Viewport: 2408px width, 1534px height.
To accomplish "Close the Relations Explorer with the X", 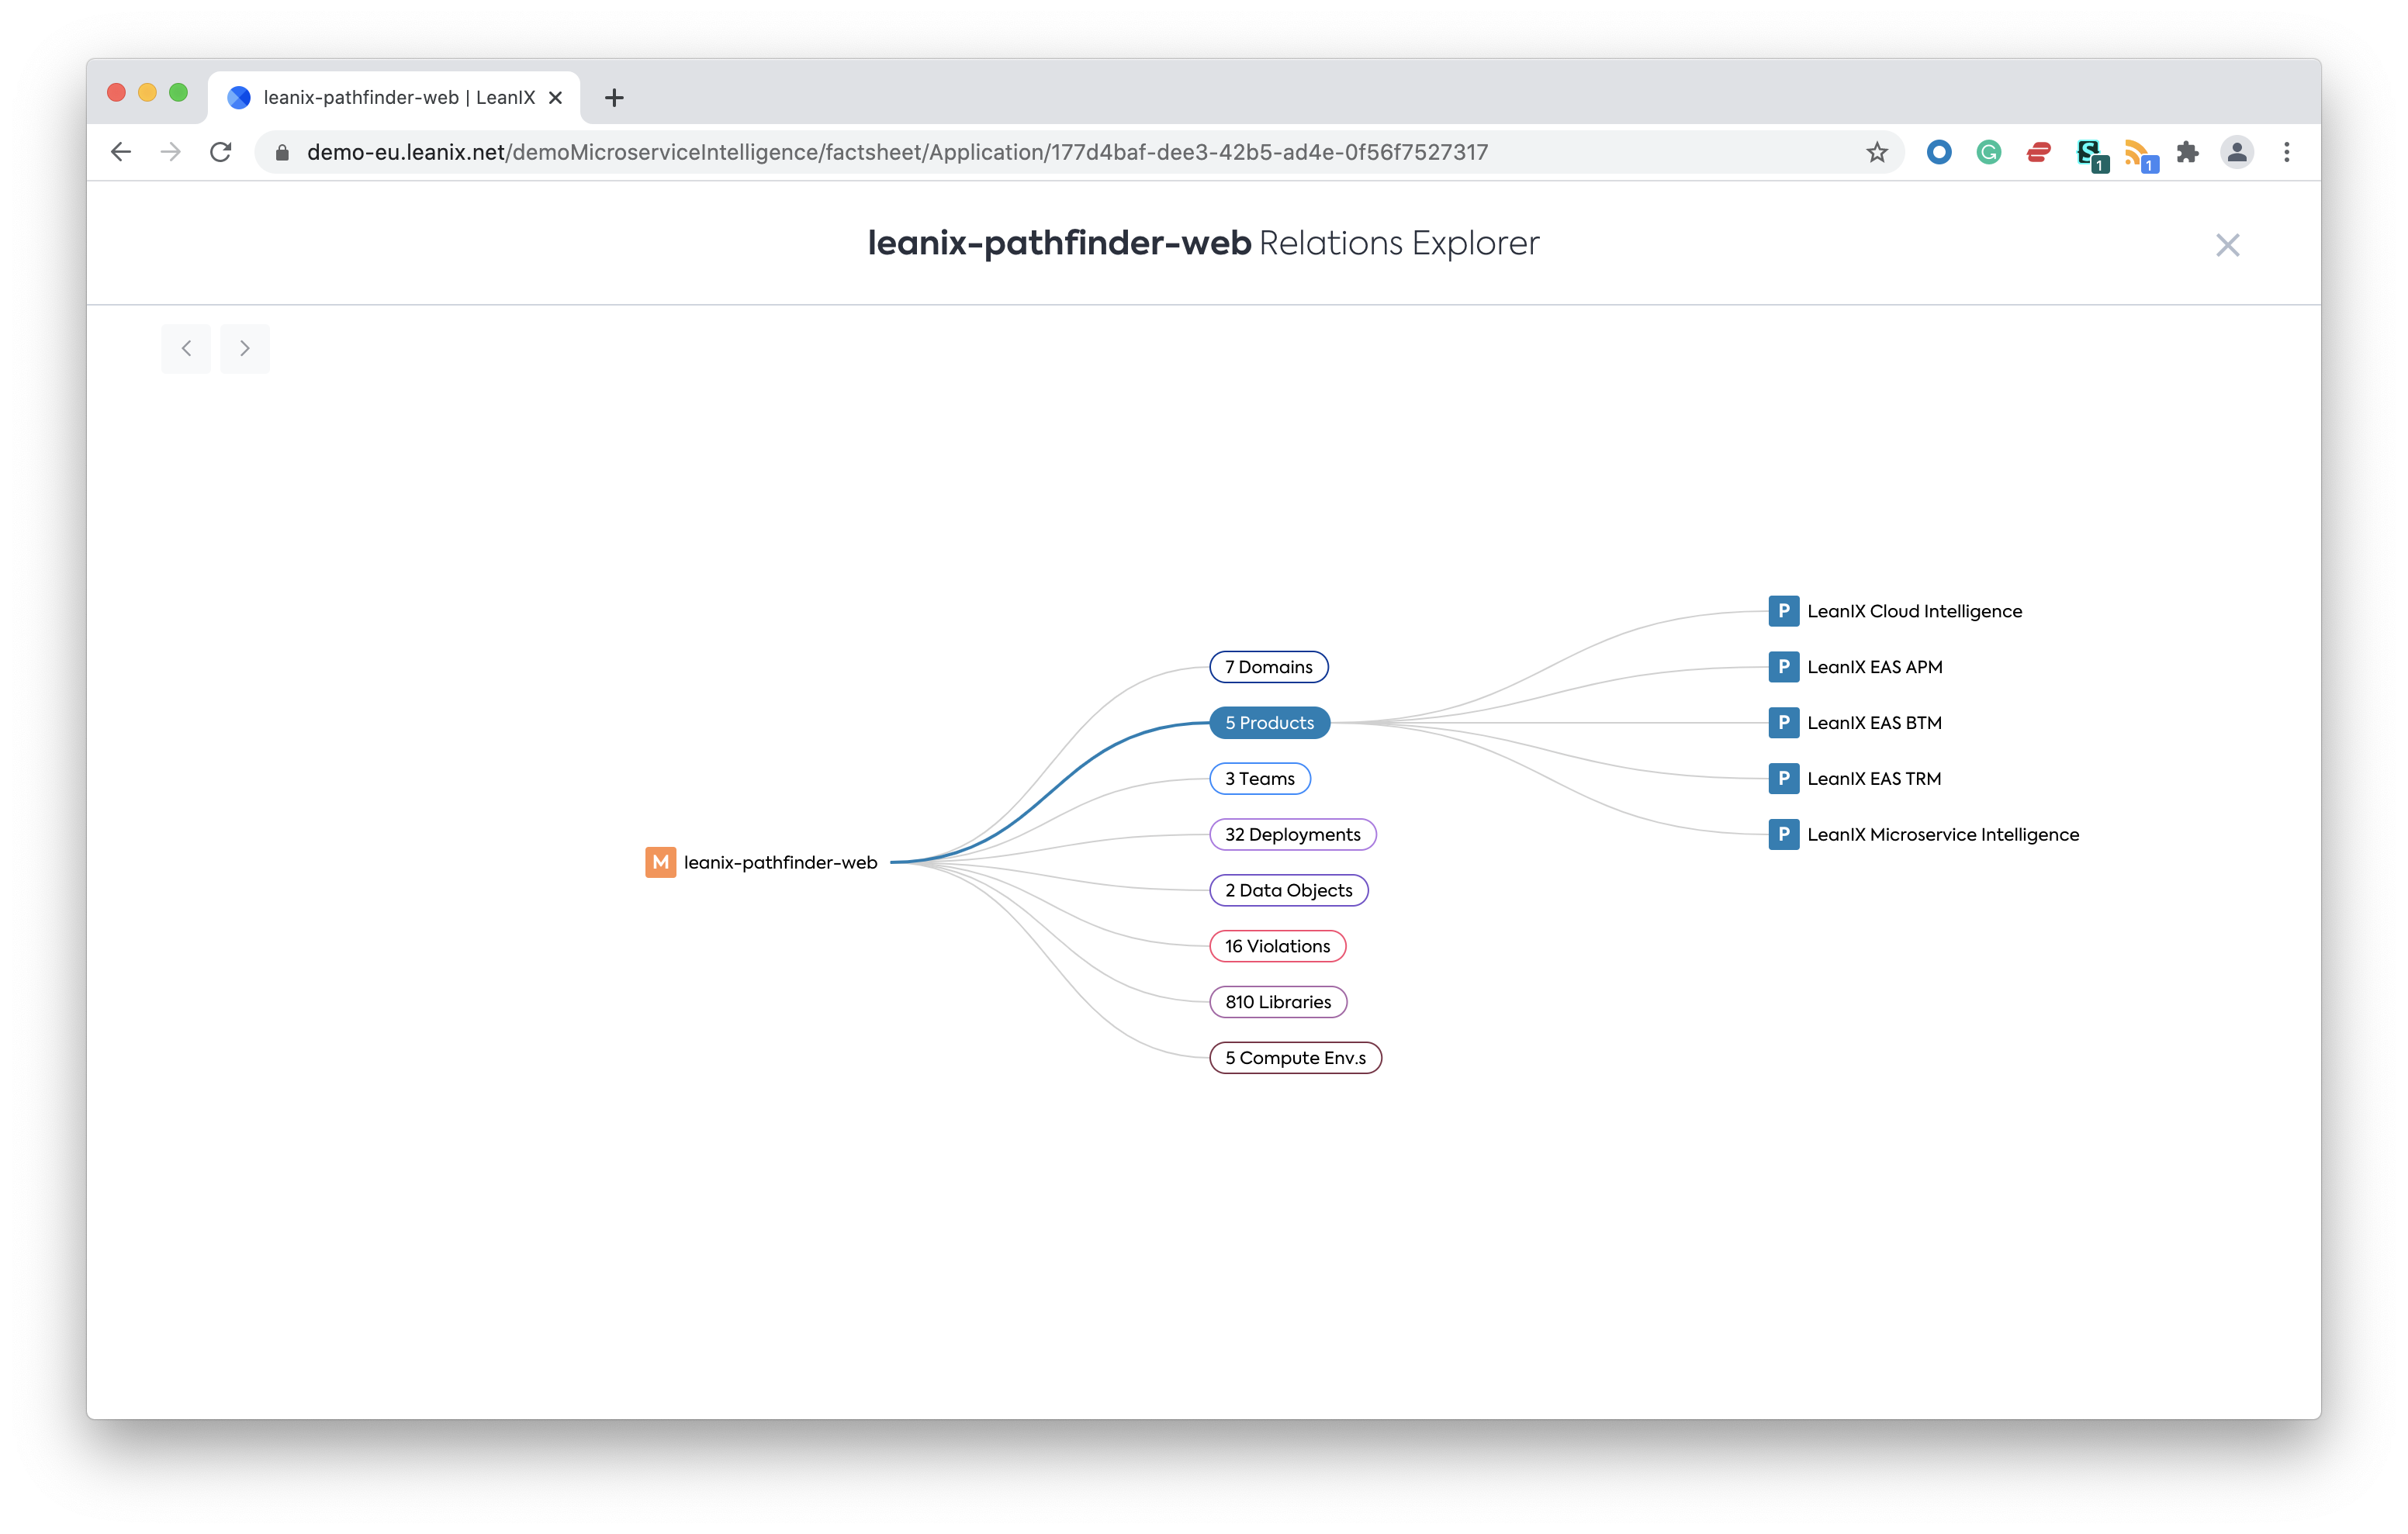I will [2227, 245].
